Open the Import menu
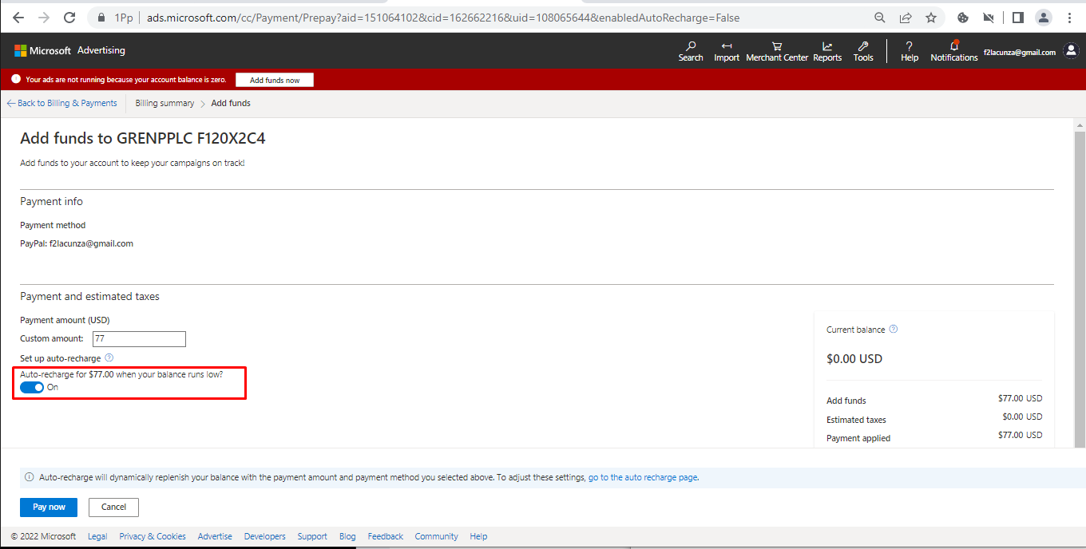This screenshot has height=549, width=1086. pyautogui.click(x=727, y=51)
